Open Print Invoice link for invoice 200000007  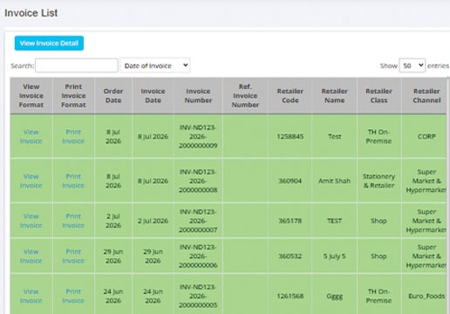(x=73, y=221)
